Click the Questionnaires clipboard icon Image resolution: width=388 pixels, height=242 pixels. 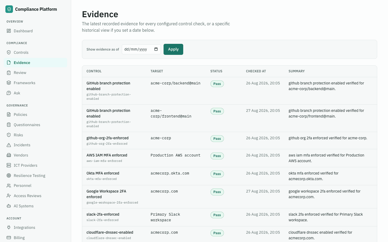9,125
